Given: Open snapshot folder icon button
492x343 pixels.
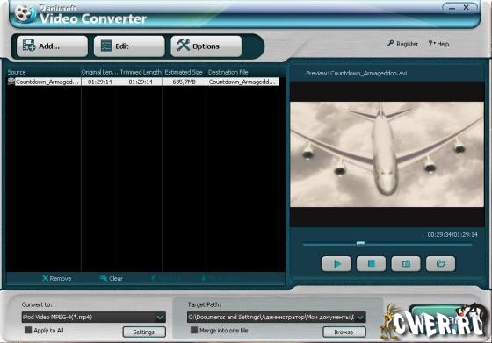Looking at the screenshot, I should (x=440, y=264).
